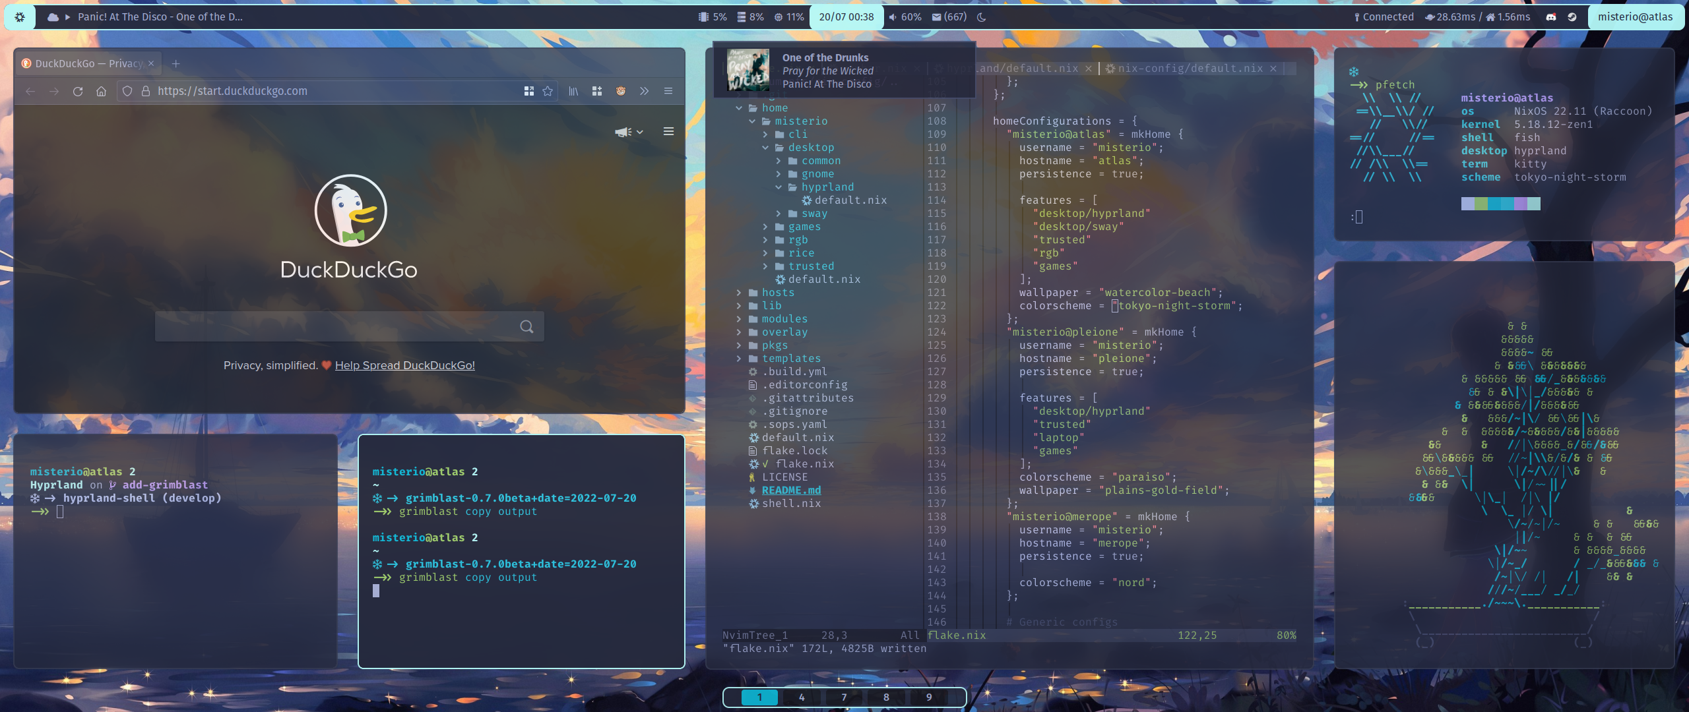Click the monkey extension icon in toolbar
This screenshot has width=1689, height=712.
pyautogui.click(x=621, y=91)
